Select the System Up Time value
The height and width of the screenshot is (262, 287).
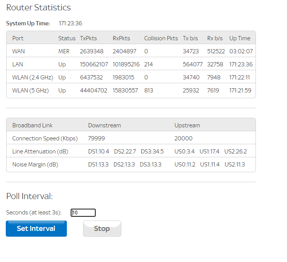(x=70, y=23)
